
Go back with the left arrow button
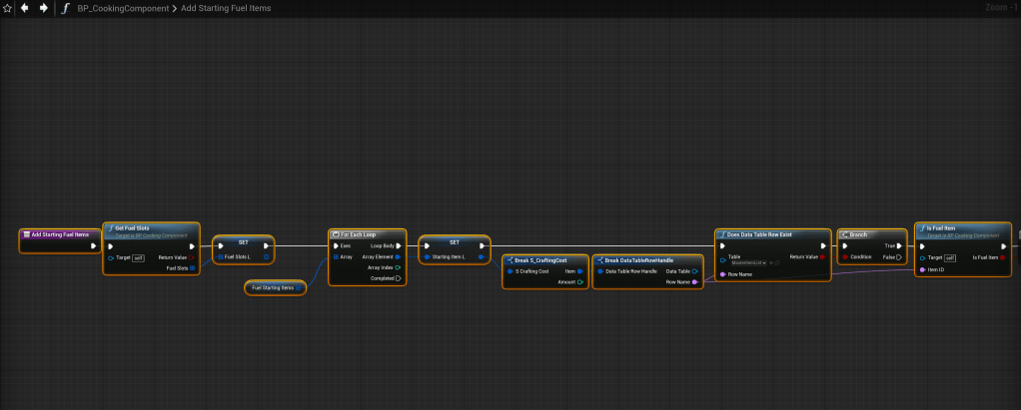tap(25, 8)
